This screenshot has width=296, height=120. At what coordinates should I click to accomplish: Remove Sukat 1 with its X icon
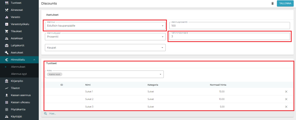coord(286,91)
